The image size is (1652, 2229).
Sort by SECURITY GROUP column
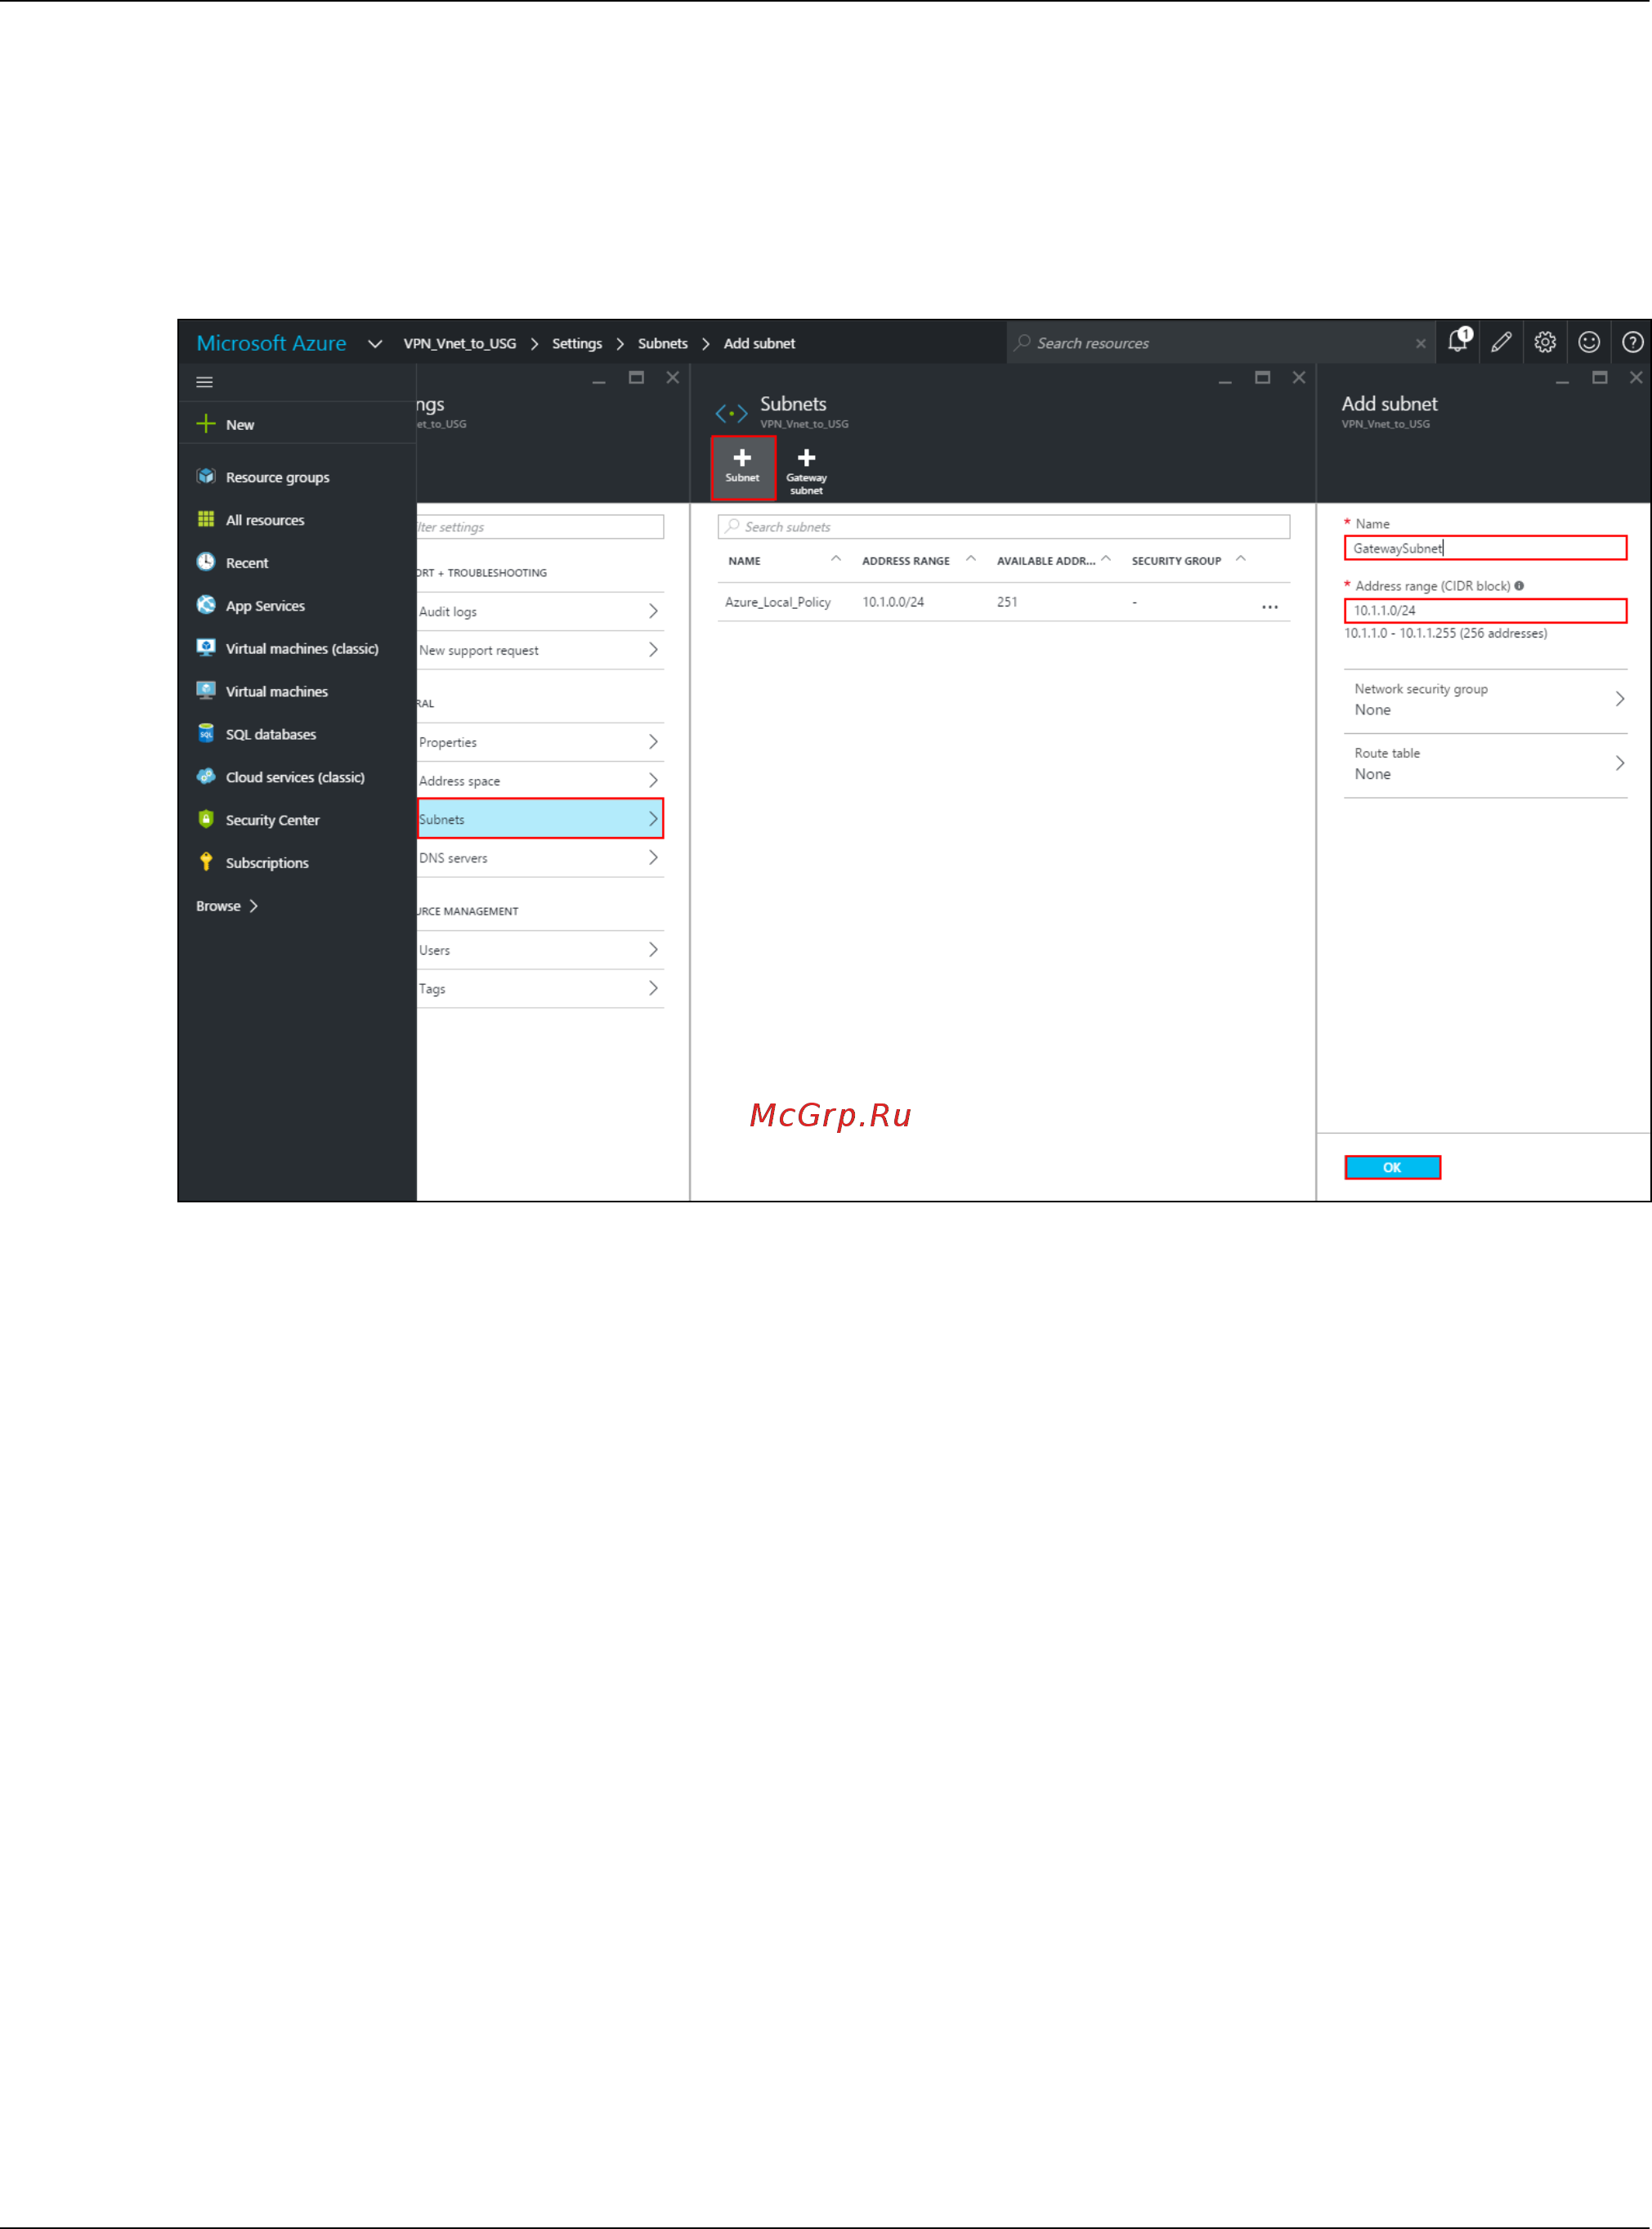(1177, 561)
